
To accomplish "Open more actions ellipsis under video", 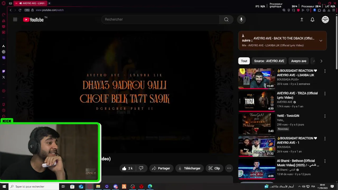I will pyautogui.click(x=229, y=168).
